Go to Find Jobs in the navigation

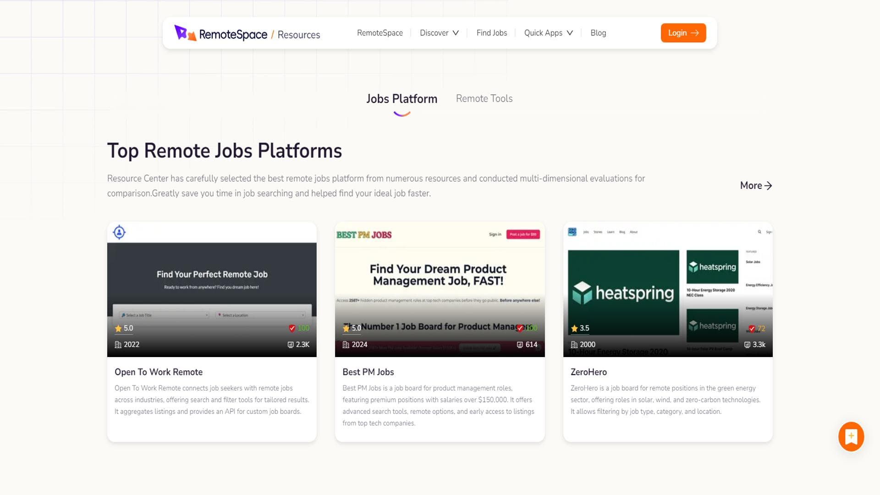pos(491,33)
